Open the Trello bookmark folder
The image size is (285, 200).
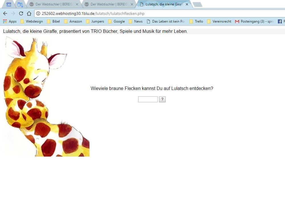(x=196, y=21)
